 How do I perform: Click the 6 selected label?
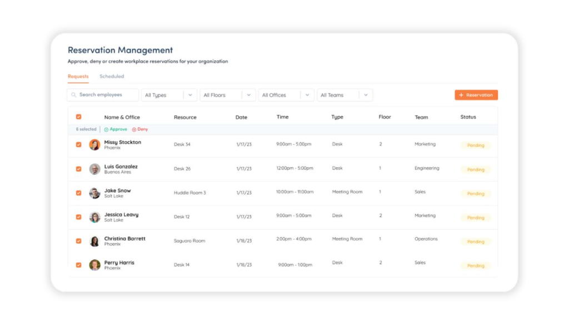click(x=86, y=129)
